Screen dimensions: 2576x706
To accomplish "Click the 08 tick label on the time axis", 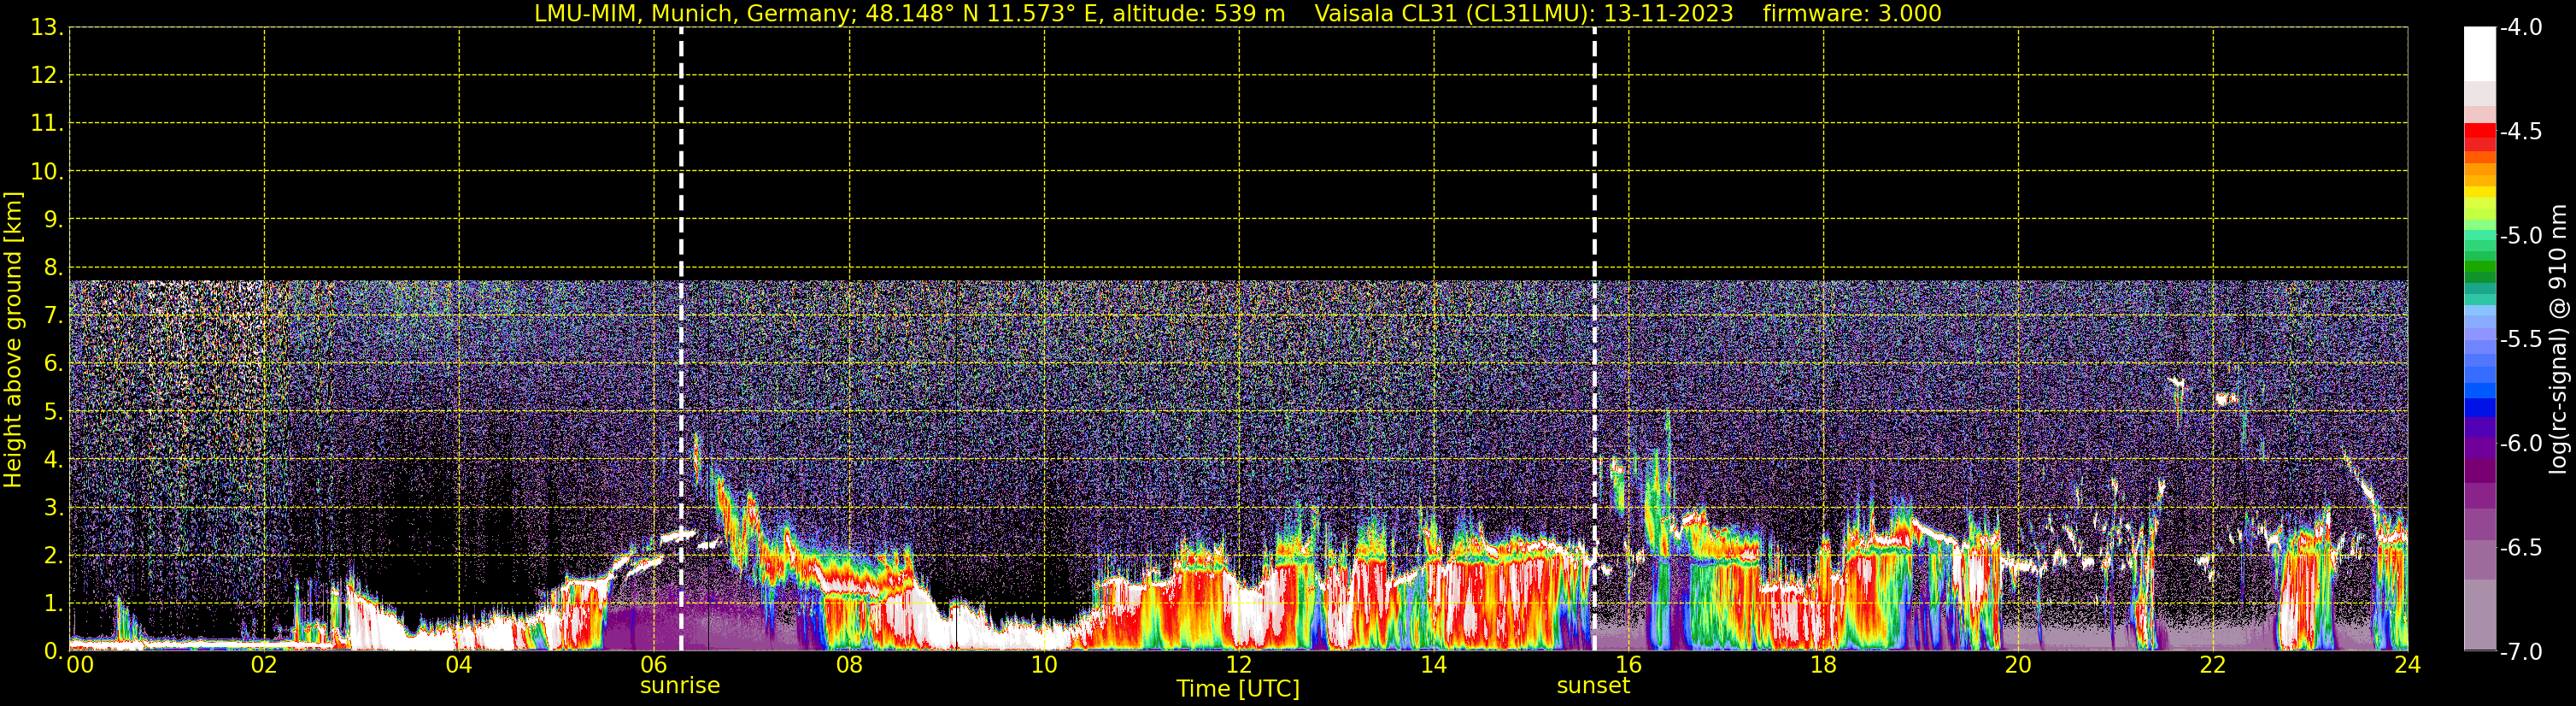I will (849, 665).
